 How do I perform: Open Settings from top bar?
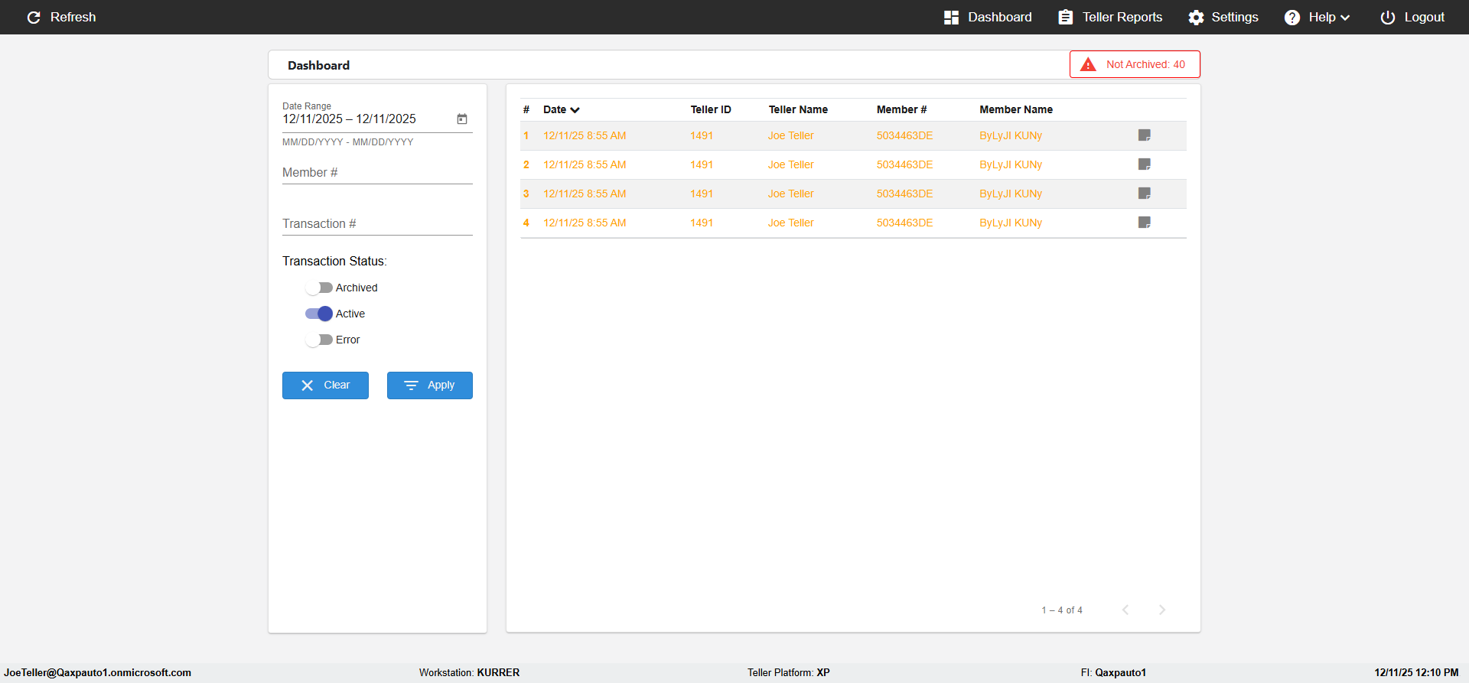1223,17
